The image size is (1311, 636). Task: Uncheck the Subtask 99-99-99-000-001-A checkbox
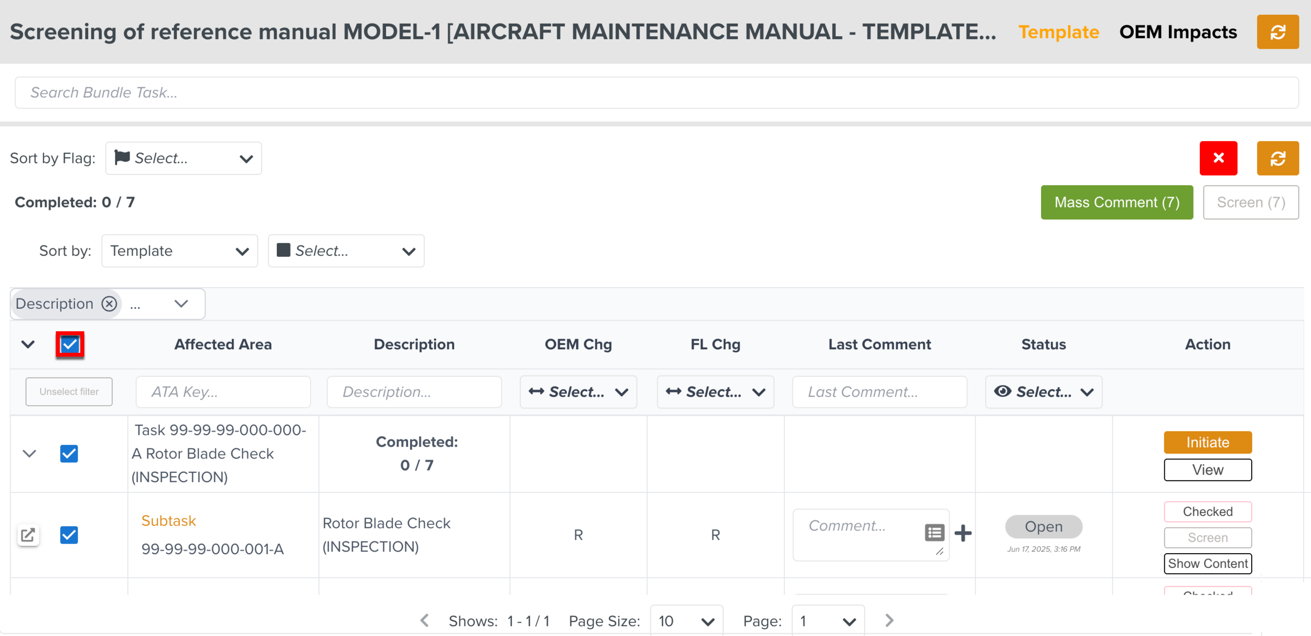(x=69, y=535)
